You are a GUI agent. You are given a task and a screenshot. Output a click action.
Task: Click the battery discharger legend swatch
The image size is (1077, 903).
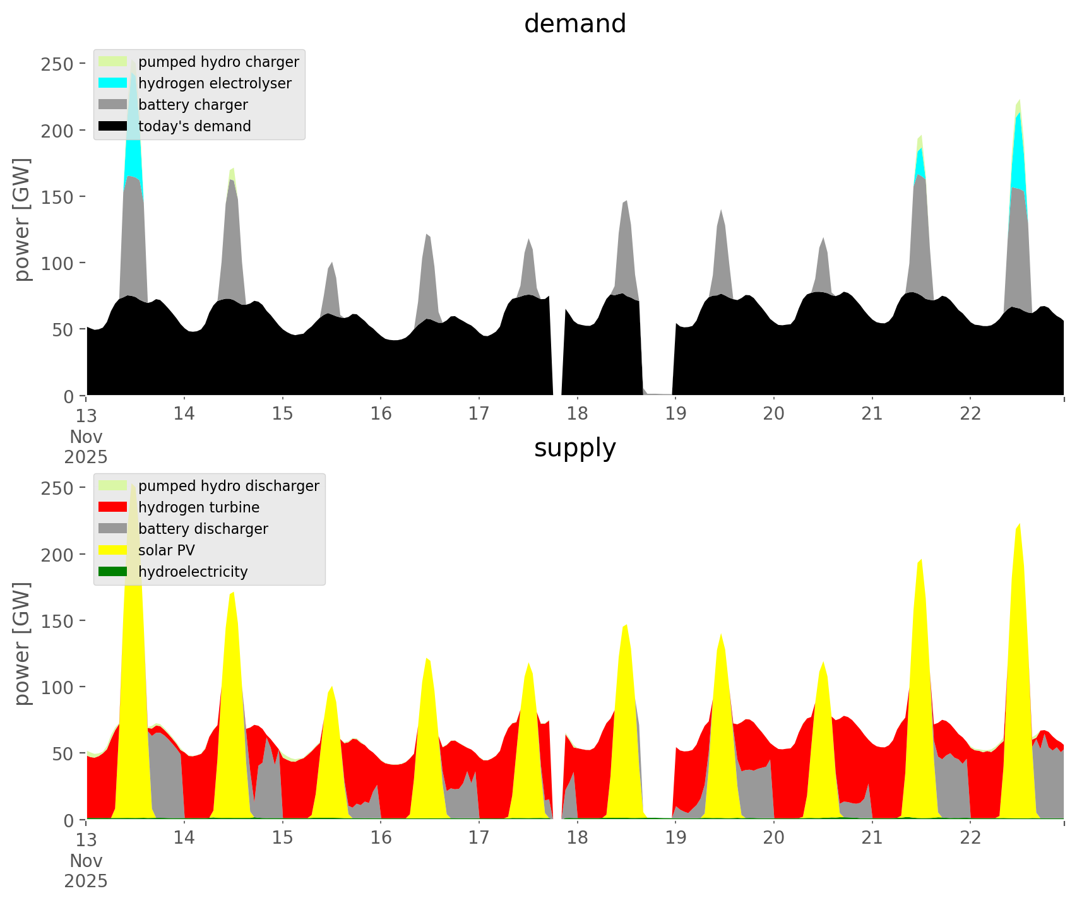pyautogui.click(x=113, y=529)
